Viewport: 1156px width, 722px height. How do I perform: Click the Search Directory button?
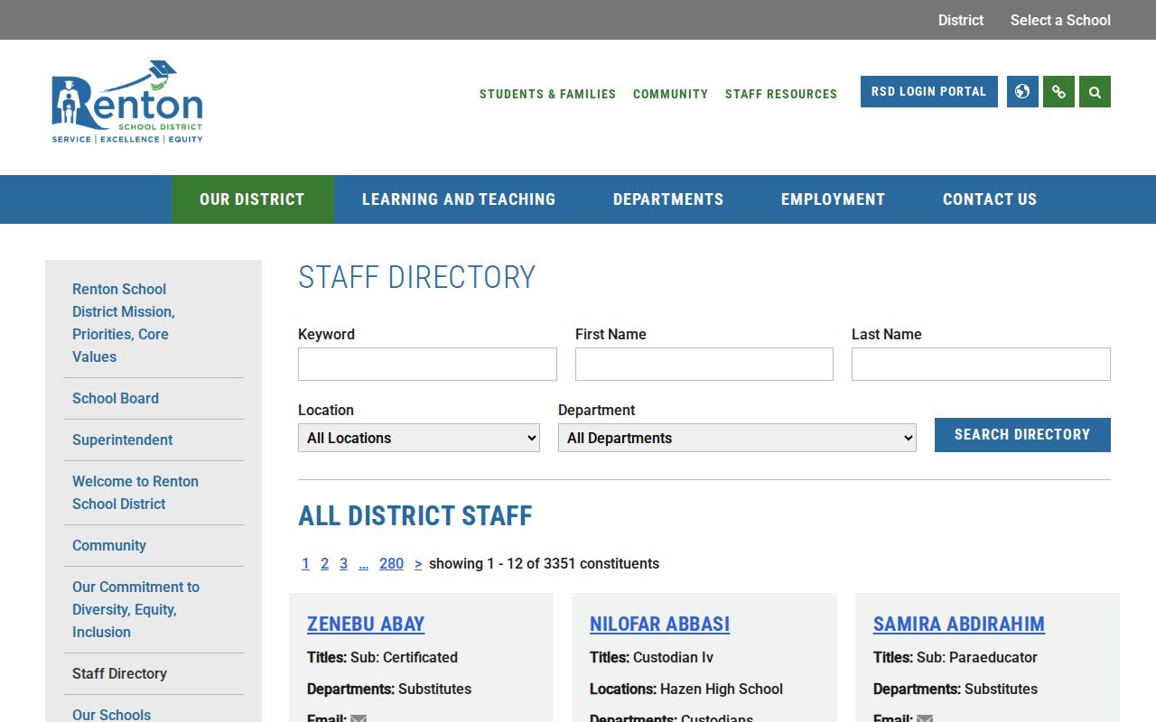(1022, 435)
